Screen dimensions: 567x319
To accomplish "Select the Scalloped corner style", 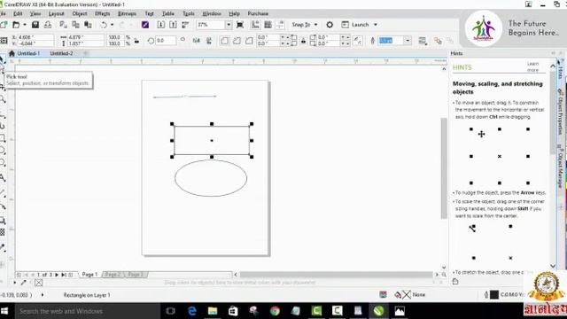I will [x=237, y=41].
